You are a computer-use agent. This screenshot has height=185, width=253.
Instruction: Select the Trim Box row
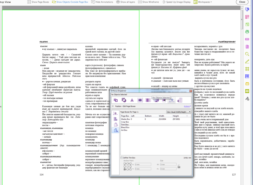[156, 125]
